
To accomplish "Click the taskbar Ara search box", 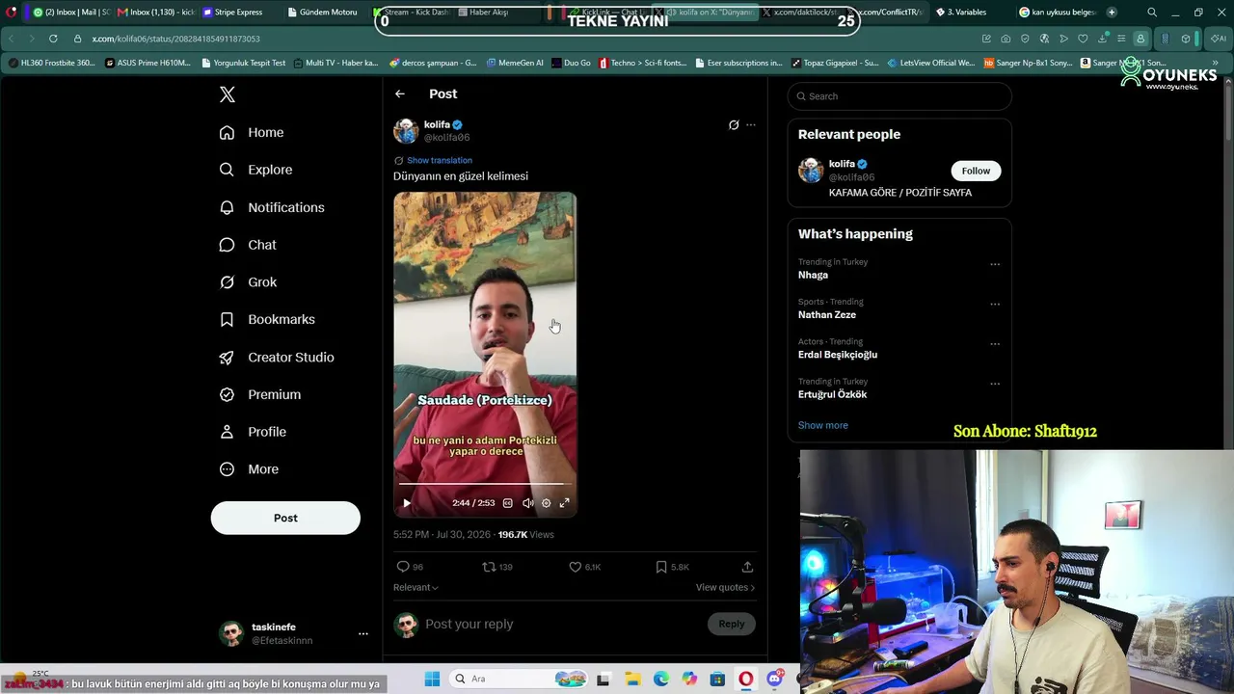I will tap(521, 680).
